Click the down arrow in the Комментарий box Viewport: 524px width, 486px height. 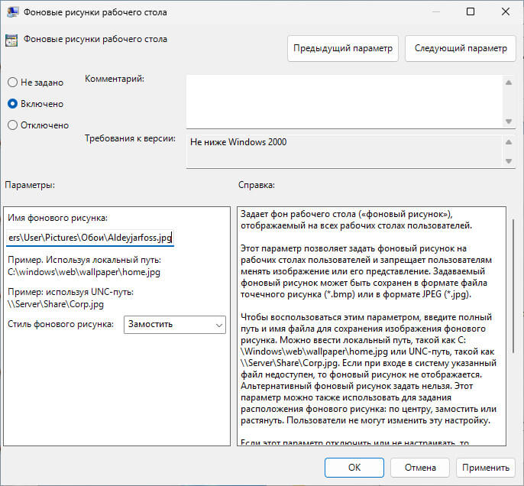pos(509,122)
